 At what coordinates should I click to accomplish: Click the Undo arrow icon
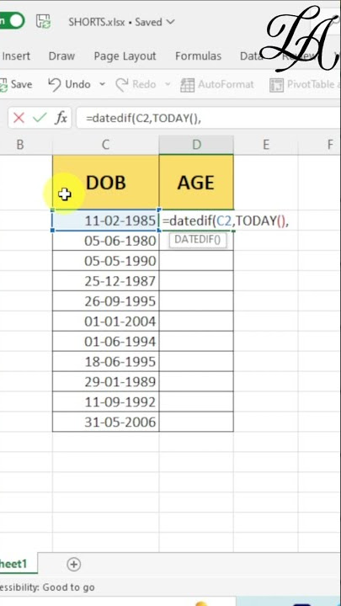point(55,84)
